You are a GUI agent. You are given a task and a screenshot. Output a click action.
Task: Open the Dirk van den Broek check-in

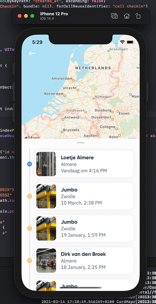(x=84, y=261)
